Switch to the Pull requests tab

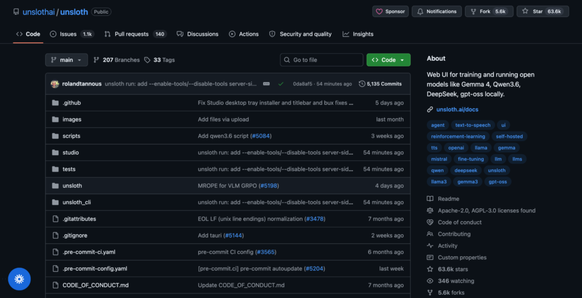(x=135, y=34)
